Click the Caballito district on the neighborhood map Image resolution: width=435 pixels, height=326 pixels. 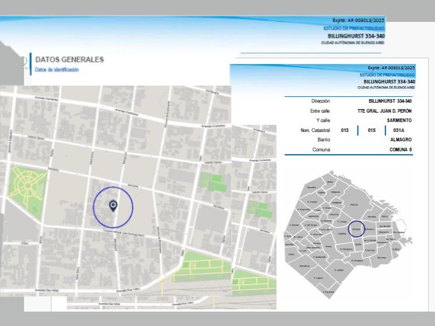click(342, 234)
